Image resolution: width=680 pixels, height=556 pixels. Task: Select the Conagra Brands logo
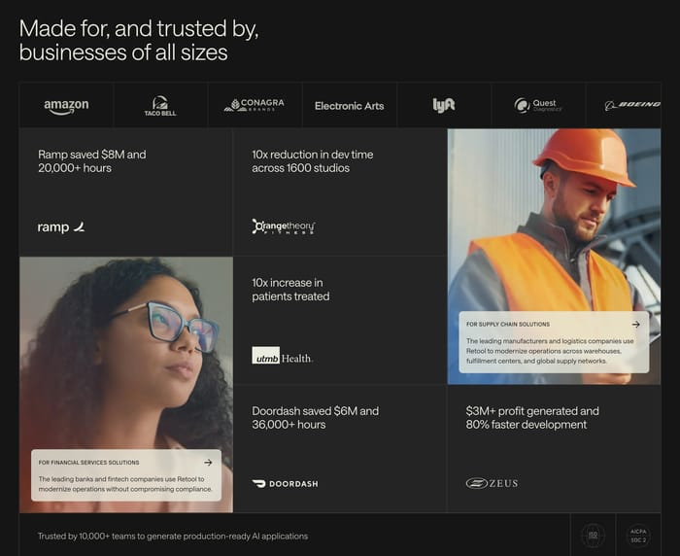click(255, 105)
